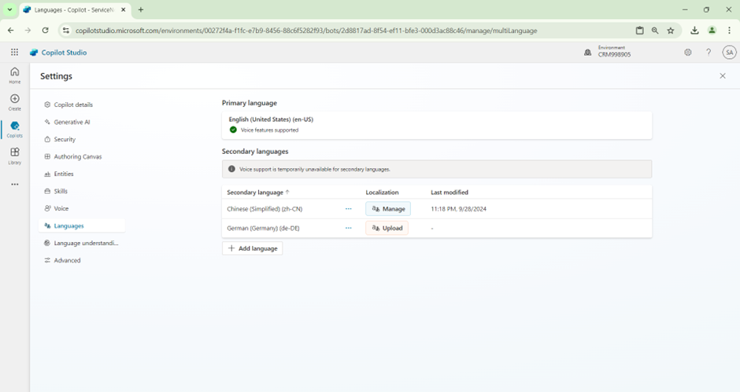The width and height of the screenshot is (740, 392).
Task: Go to Home in left rail
Action: click(14, 75)
